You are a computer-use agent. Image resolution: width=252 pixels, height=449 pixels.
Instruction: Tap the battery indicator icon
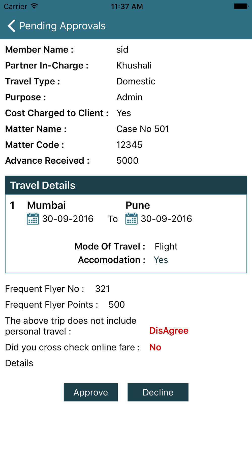(x=241, y=6)
